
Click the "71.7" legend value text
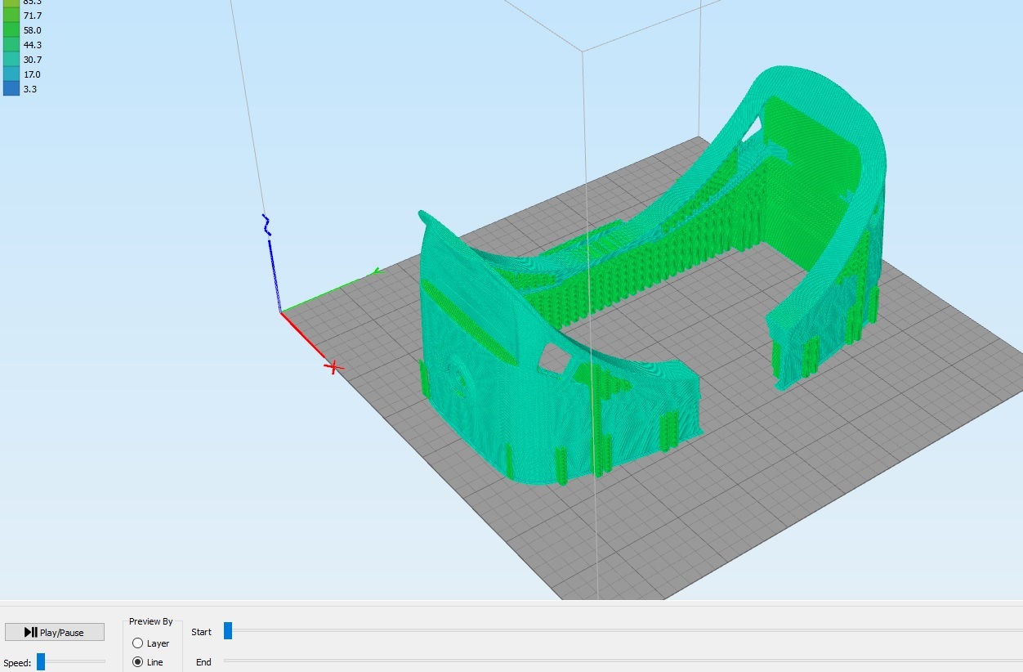pyautogui.click(x=32, y=16)
